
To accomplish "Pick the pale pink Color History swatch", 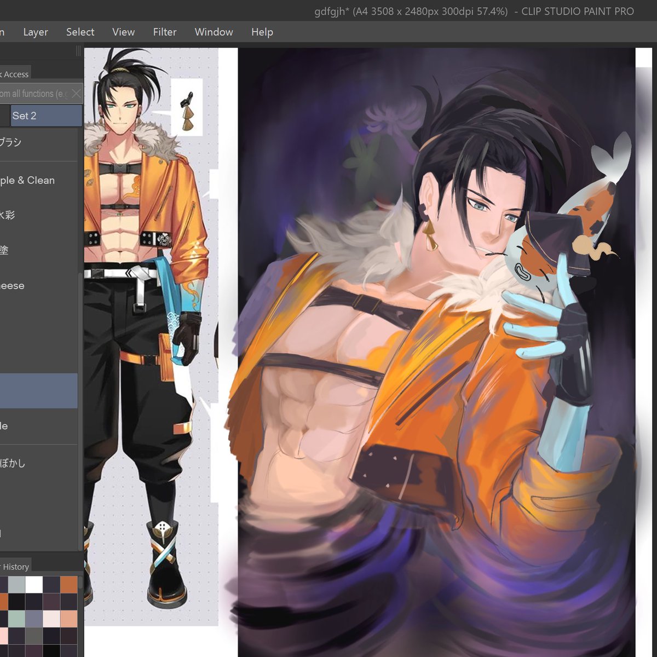I will (51, 619).
